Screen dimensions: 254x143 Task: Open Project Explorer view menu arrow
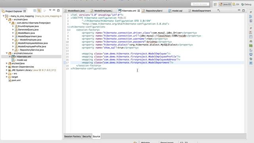coord(50,10)
